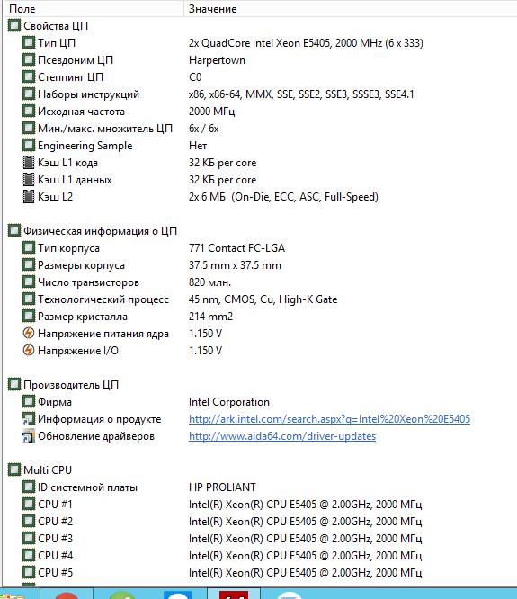Click the lightning bolt icon for Напряжение питания ядра
517x599 pixels.
pyautogui.click(x=28, y=334)
